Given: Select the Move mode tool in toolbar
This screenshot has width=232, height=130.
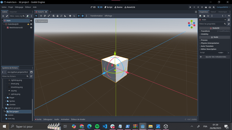Looking at the screenshot, I should pos(41,16).
